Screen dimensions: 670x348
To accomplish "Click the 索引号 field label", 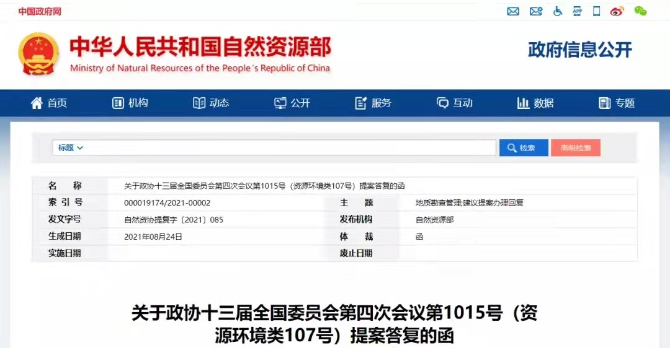I will (x=65, y=202).
